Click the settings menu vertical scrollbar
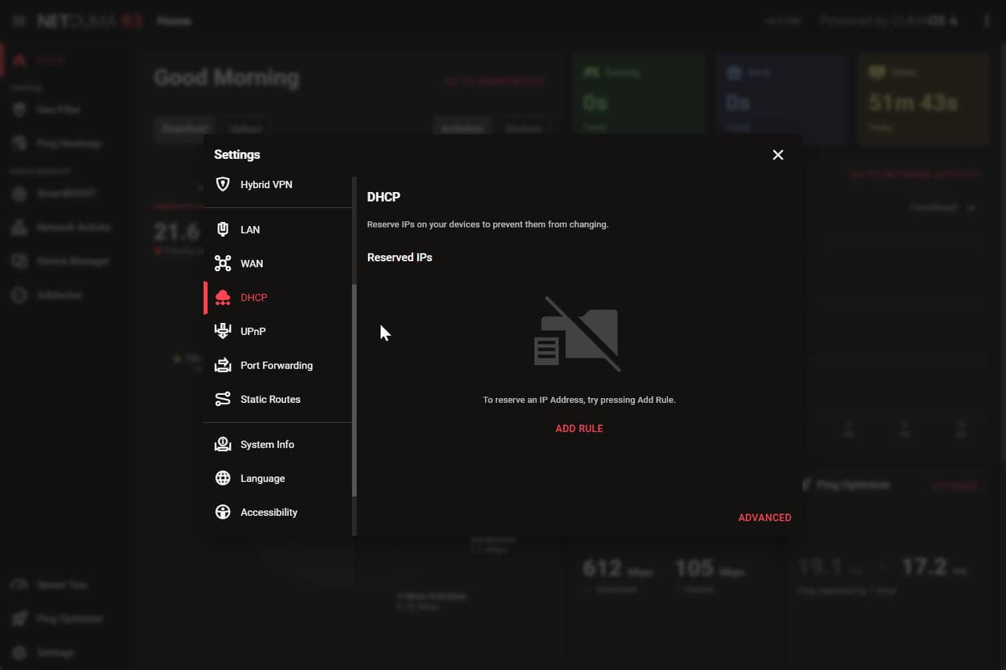Viewport: 1006px width, 670px height. click(x=354, y=390)
